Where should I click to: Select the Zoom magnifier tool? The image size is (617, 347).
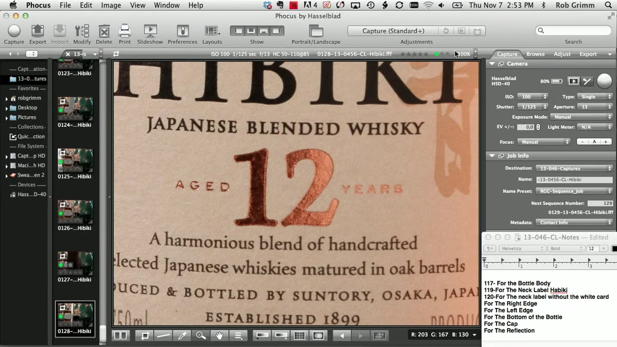201,335
